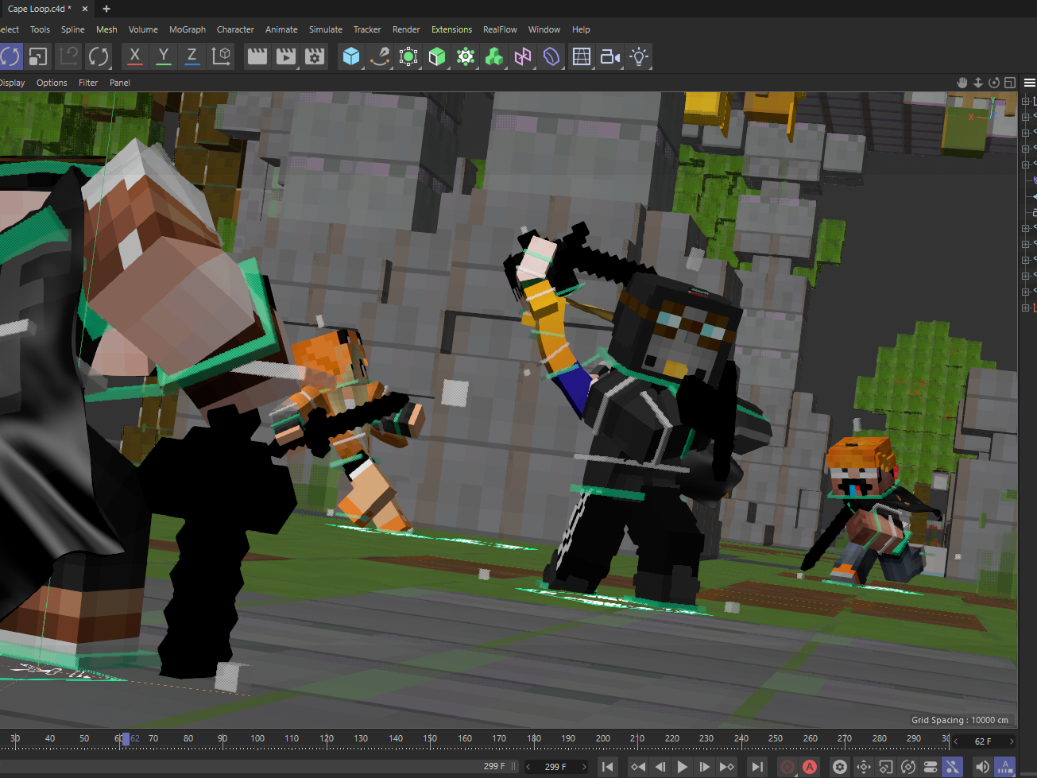Click the Subdivision Surface generator icon

click(408, 56)
